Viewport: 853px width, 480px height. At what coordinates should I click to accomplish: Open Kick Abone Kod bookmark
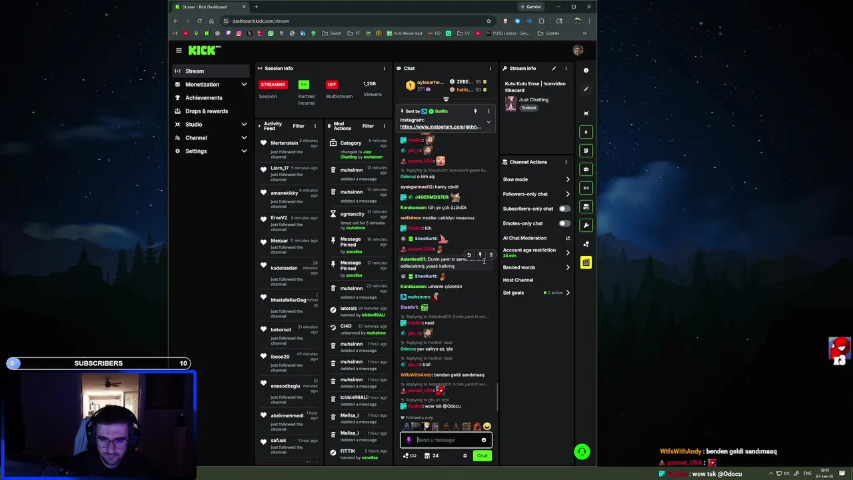coord(405,33)
